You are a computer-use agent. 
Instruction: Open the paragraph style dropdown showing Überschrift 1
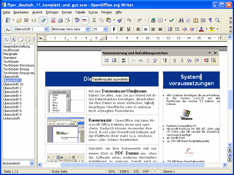[46, 29]
